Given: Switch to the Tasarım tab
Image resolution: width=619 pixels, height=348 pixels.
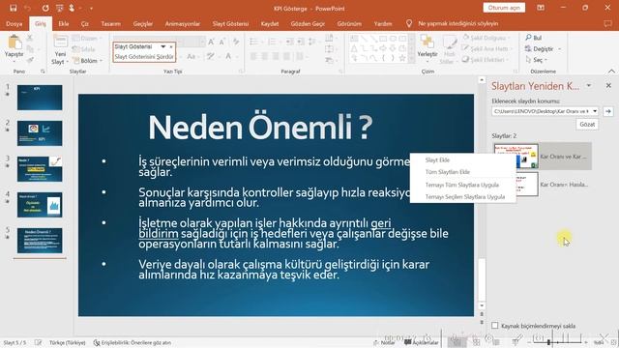Looking at the screenshot, I should coord(110,23).
